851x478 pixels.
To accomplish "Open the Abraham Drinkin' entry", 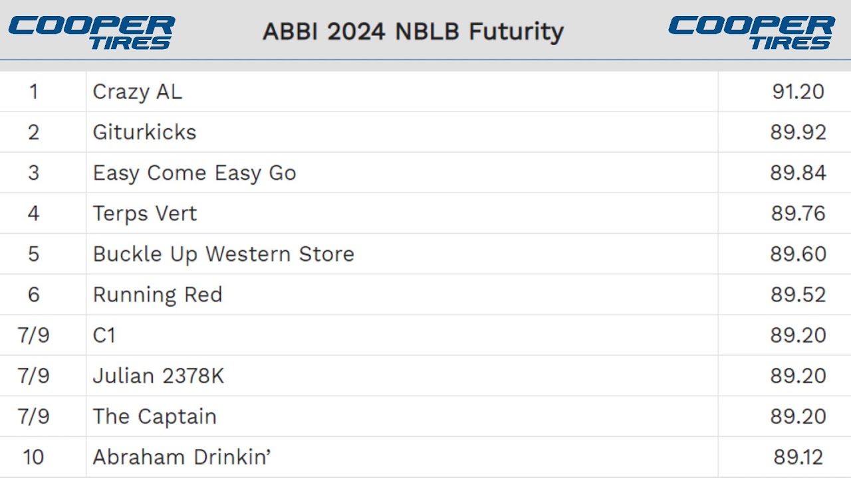I will click(x=182, y=457).
